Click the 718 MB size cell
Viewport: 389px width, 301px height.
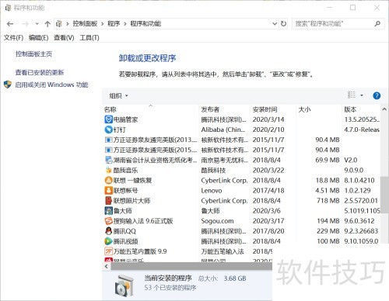point(328,201)
